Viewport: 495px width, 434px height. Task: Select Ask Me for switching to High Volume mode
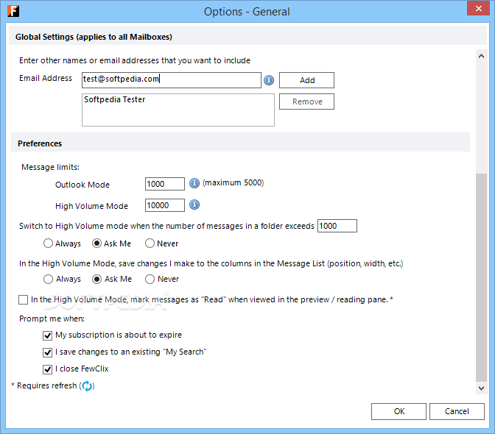point(96,243)
